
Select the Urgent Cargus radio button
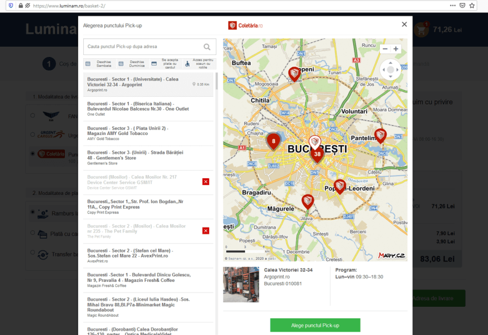coord(33,135)
